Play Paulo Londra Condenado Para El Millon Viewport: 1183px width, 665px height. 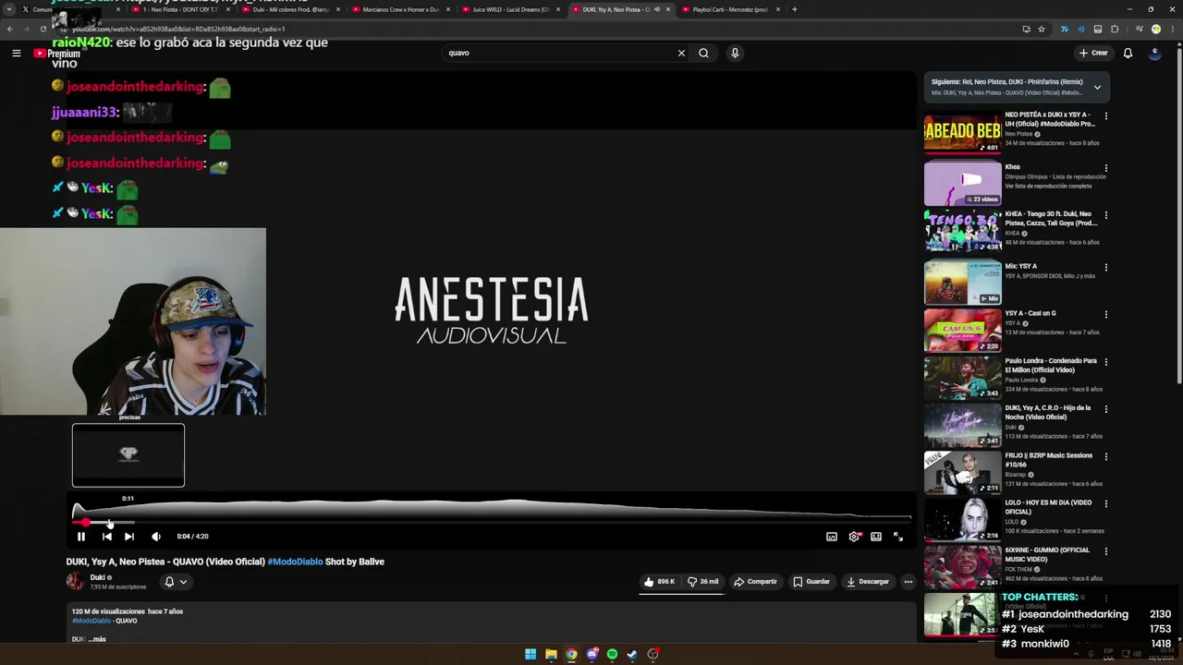962,377
